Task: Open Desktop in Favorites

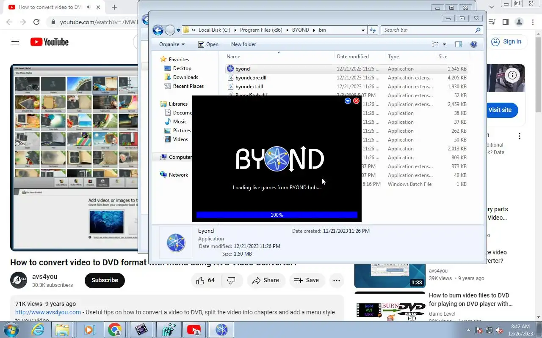Action: click(182, 68)
